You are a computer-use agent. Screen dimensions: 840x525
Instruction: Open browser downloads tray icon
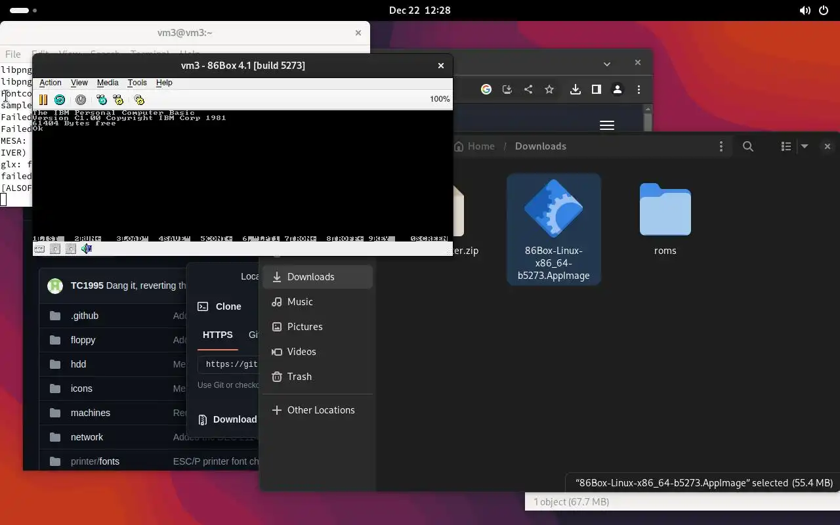click(x=576, y=90)
